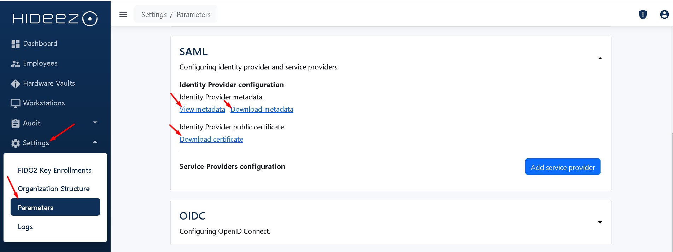
Task: Click the Hideez logo
Action: point(55,19)
